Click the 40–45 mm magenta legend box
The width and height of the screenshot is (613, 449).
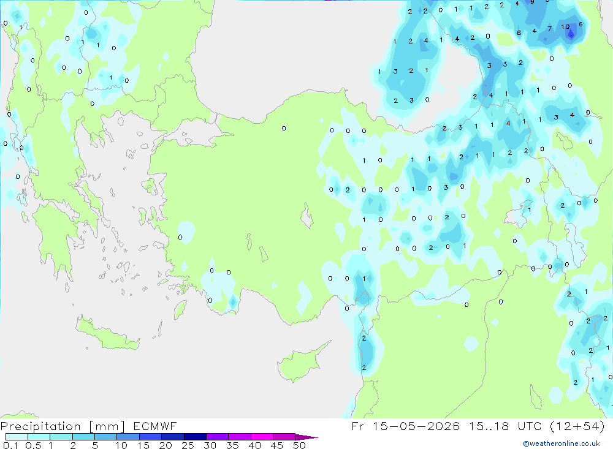(262, 437)
